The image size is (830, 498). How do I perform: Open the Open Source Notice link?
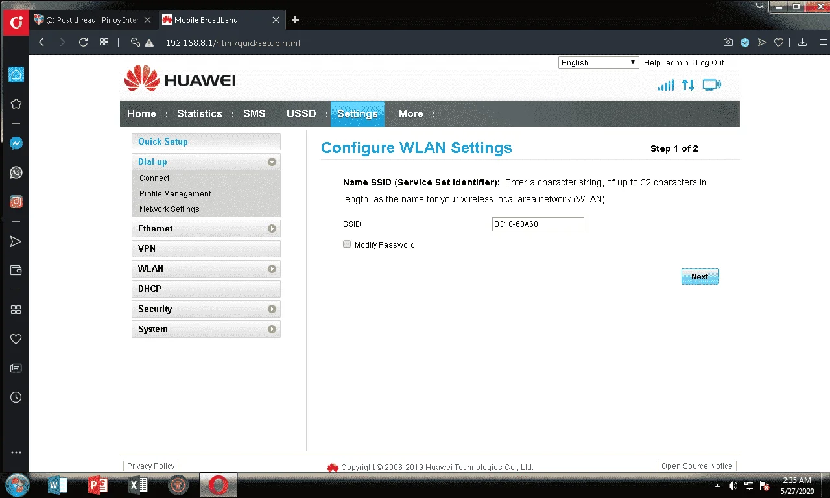[x=697, y=466]
